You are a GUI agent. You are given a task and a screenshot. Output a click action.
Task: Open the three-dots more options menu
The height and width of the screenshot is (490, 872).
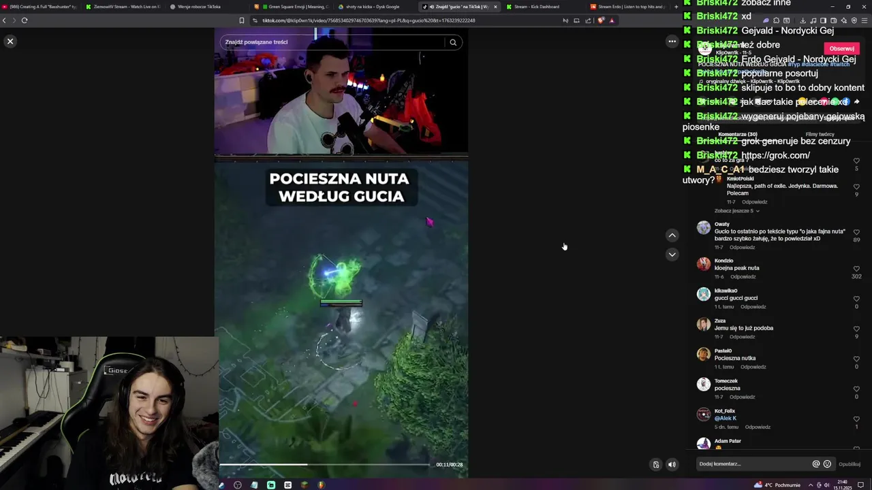[672, 42]
